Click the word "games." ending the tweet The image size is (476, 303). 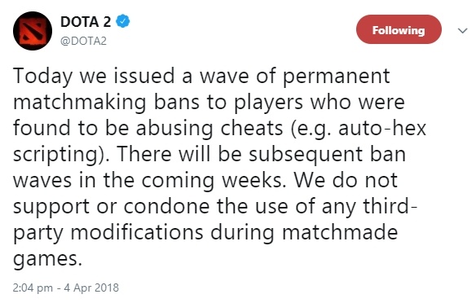click(x=47, y=260)
